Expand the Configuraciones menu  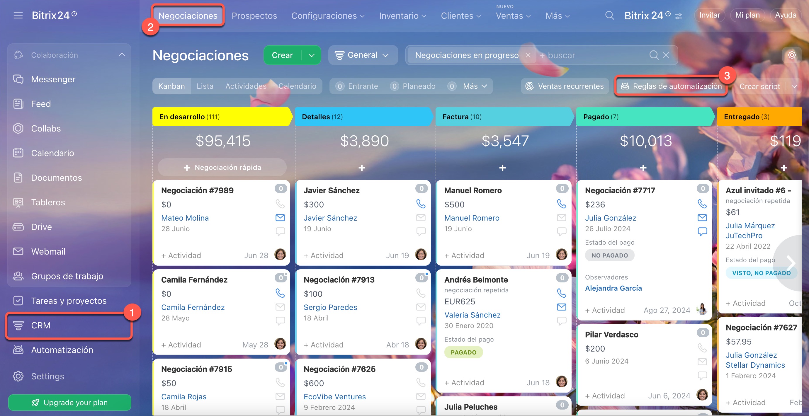328,16
